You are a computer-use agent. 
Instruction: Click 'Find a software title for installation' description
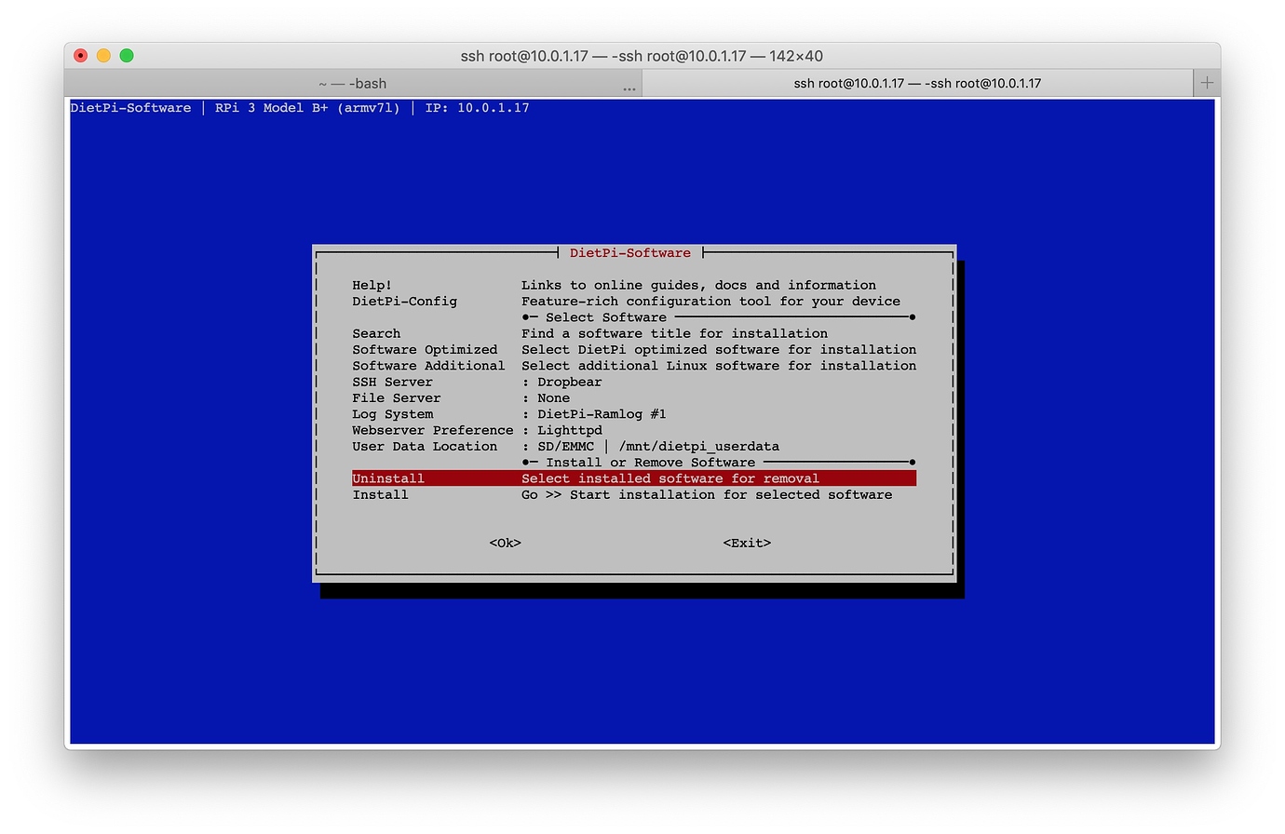coord(674,333)
